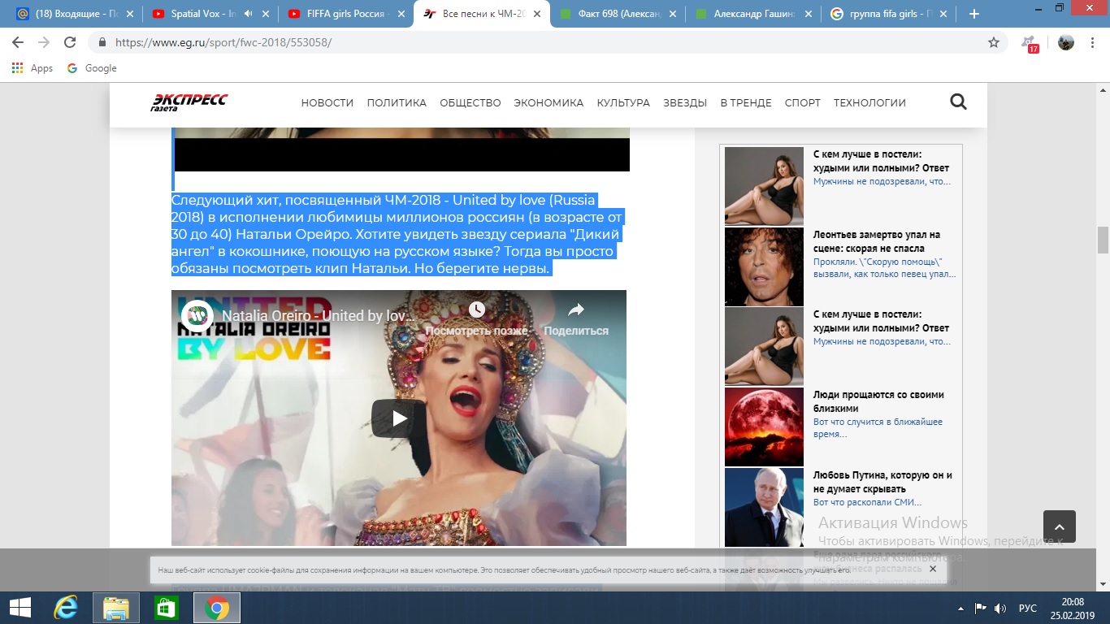The image size is (1110, 624).
Task: Open the ПОЛИТИКА menu section
Action: [x=397, y=102]
